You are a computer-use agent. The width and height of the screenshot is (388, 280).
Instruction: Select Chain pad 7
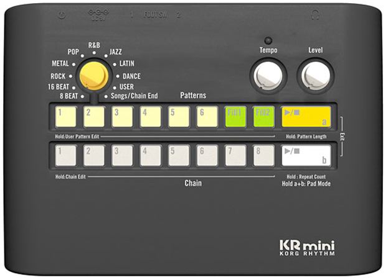(235, 155)
